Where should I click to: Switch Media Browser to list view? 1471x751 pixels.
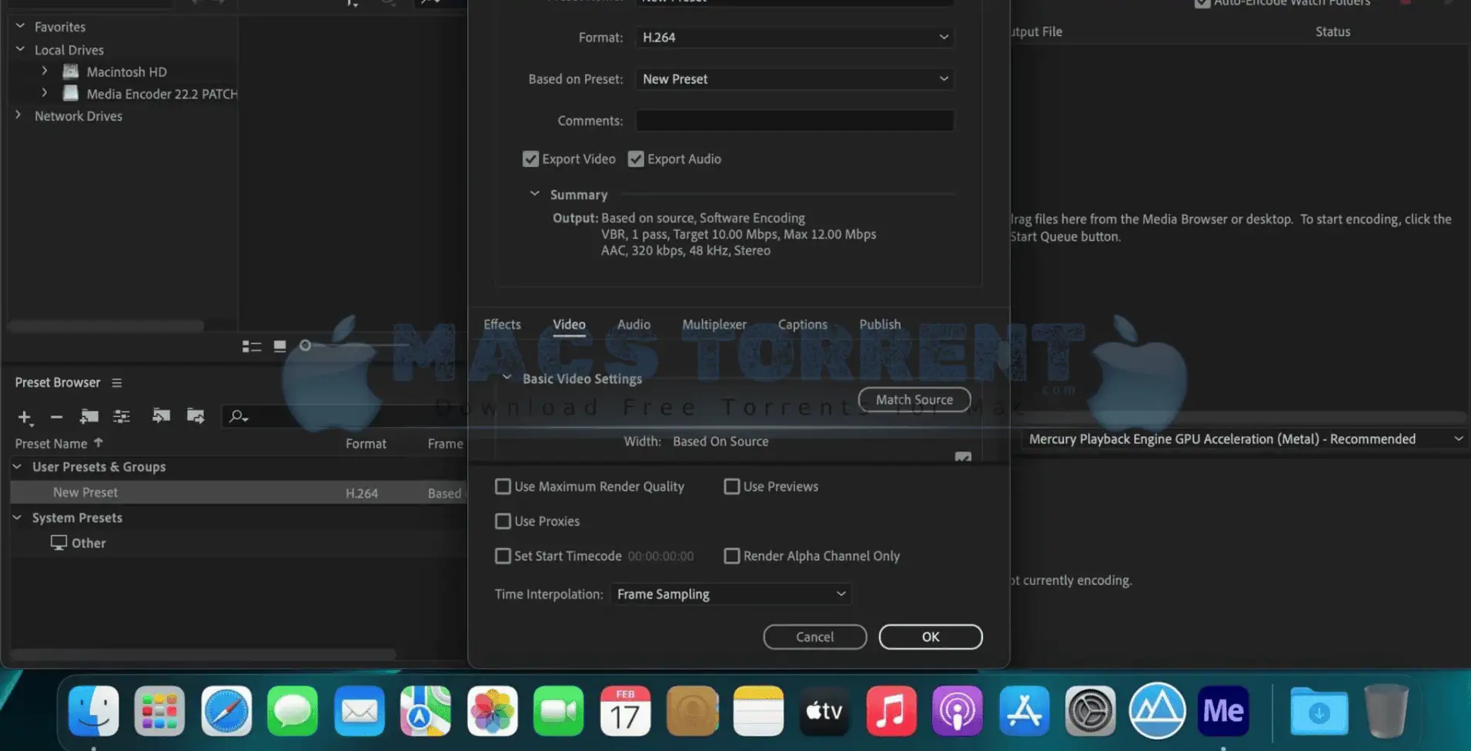252,346
